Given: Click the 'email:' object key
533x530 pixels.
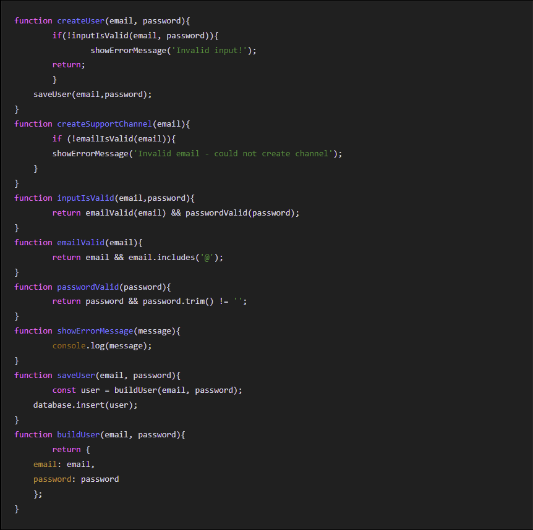Looking at the screenshot, I should pos(47,465).
